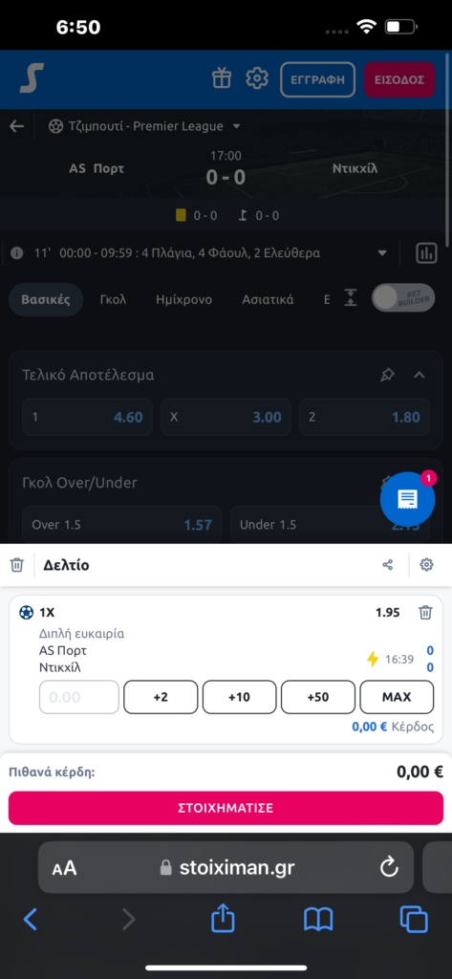452x979 pixels.
Task: Open the gift promotions icon
Action: click(222, 78)
